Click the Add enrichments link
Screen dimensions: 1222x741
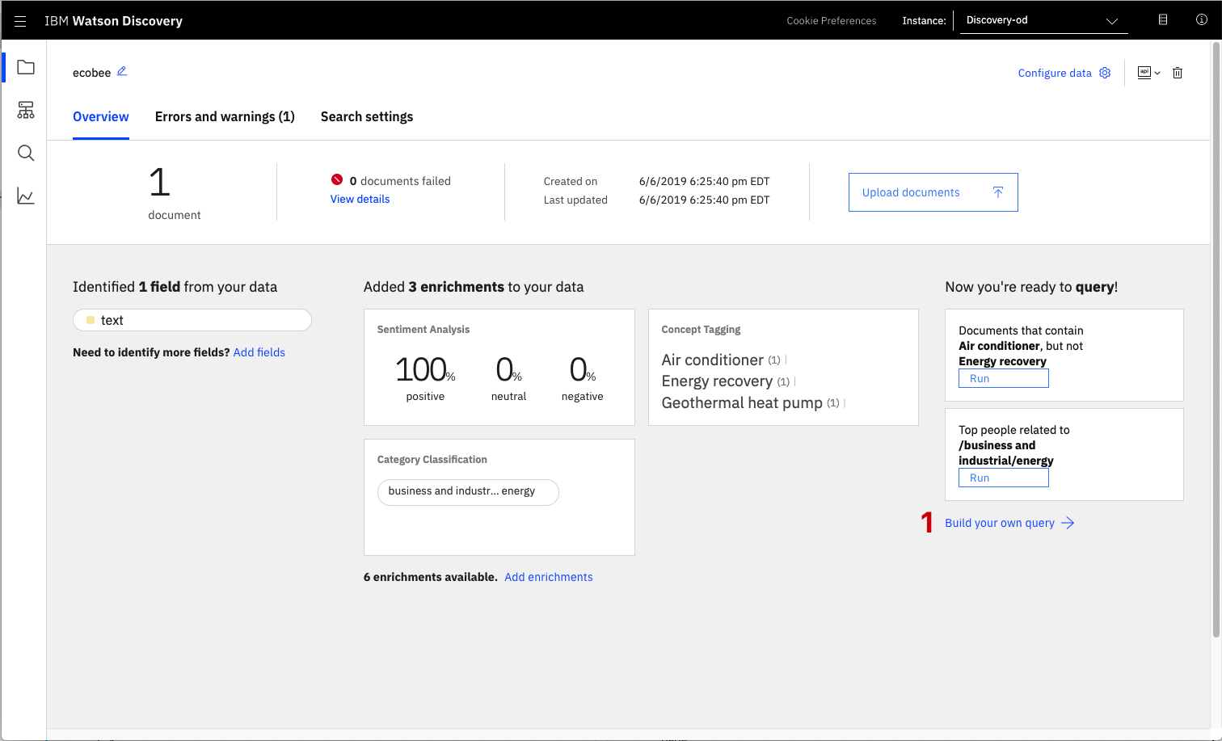tap(549, 577)
